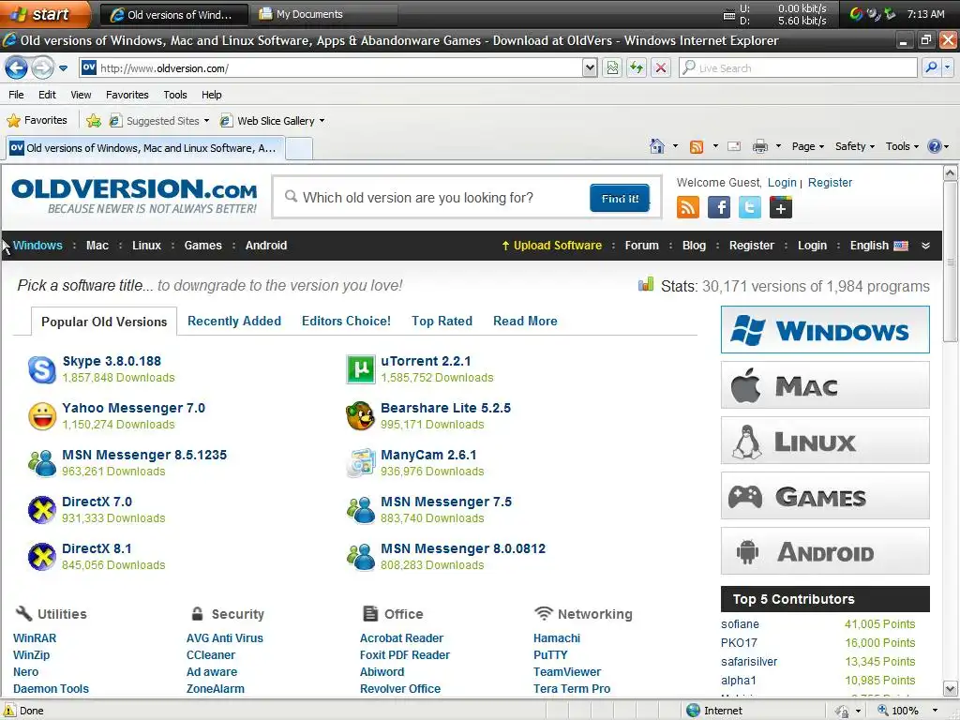Viewport: 960px width, 720px height.
Task: Open the Edit menu
Action: pyautogui.click(x=47, y=95)
